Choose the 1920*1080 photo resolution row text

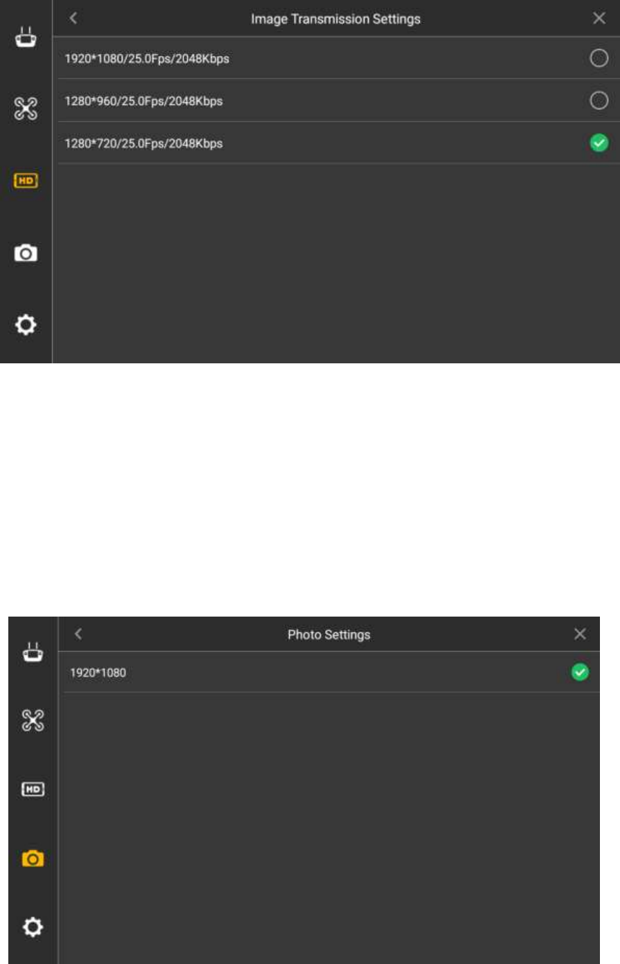click(x=98, y=672)
